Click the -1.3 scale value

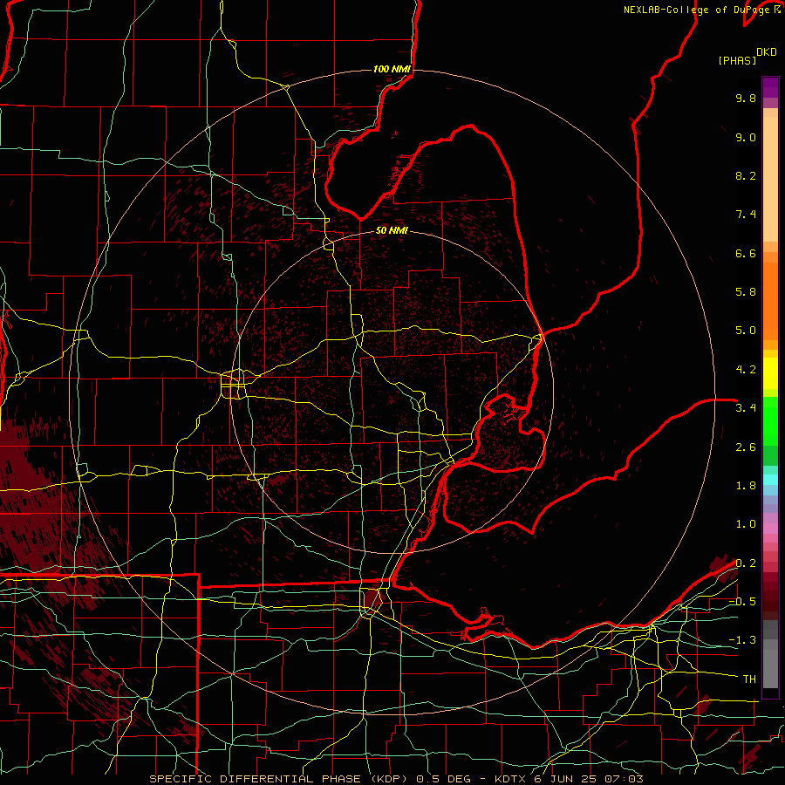tap(742, 640)
